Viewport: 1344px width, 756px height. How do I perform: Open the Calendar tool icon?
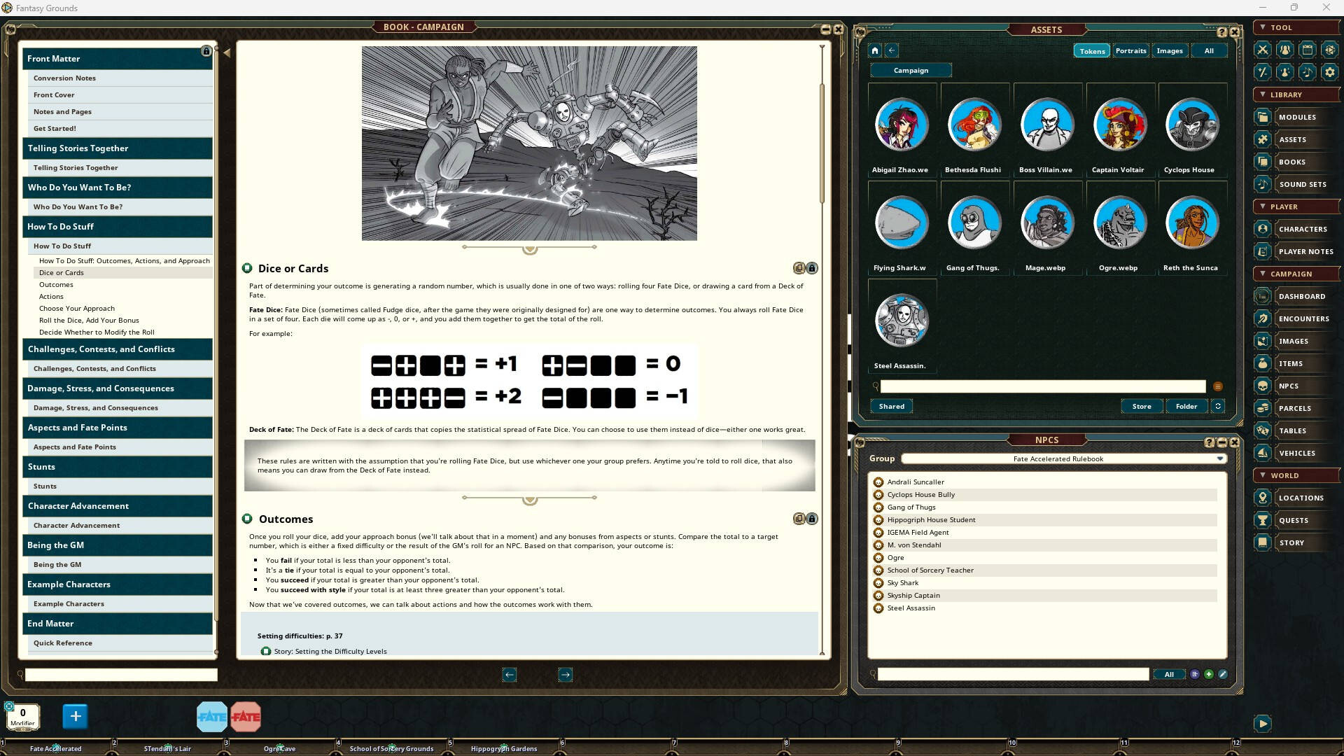click(1307, 50)
